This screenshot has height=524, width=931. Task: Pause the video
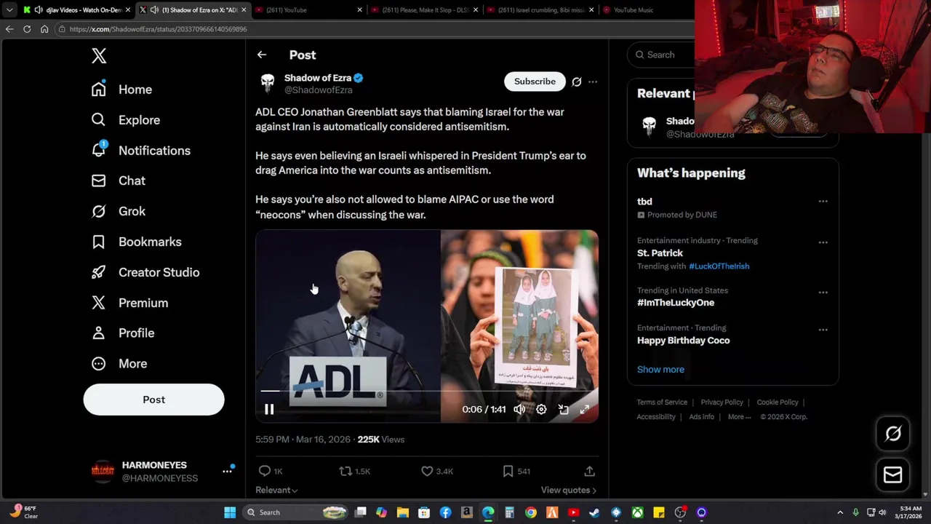click(269, 410)
